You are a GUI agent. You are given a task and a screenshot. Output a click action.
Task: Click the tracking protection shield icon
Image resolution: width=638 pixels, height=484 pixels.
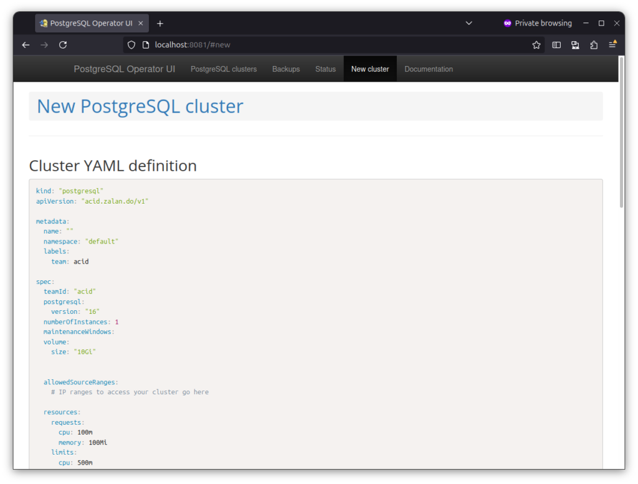click(131, 44)
